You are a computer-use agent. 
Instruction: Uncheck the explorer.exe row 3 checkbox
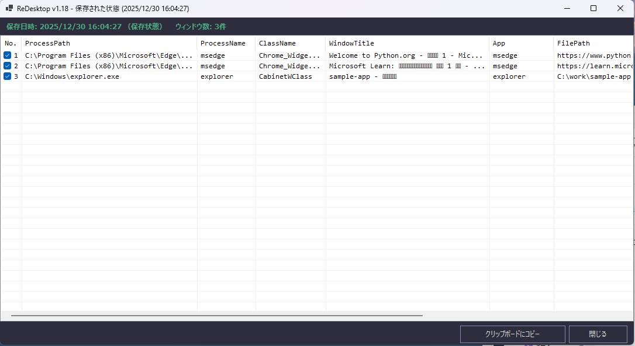click(7, 76)
